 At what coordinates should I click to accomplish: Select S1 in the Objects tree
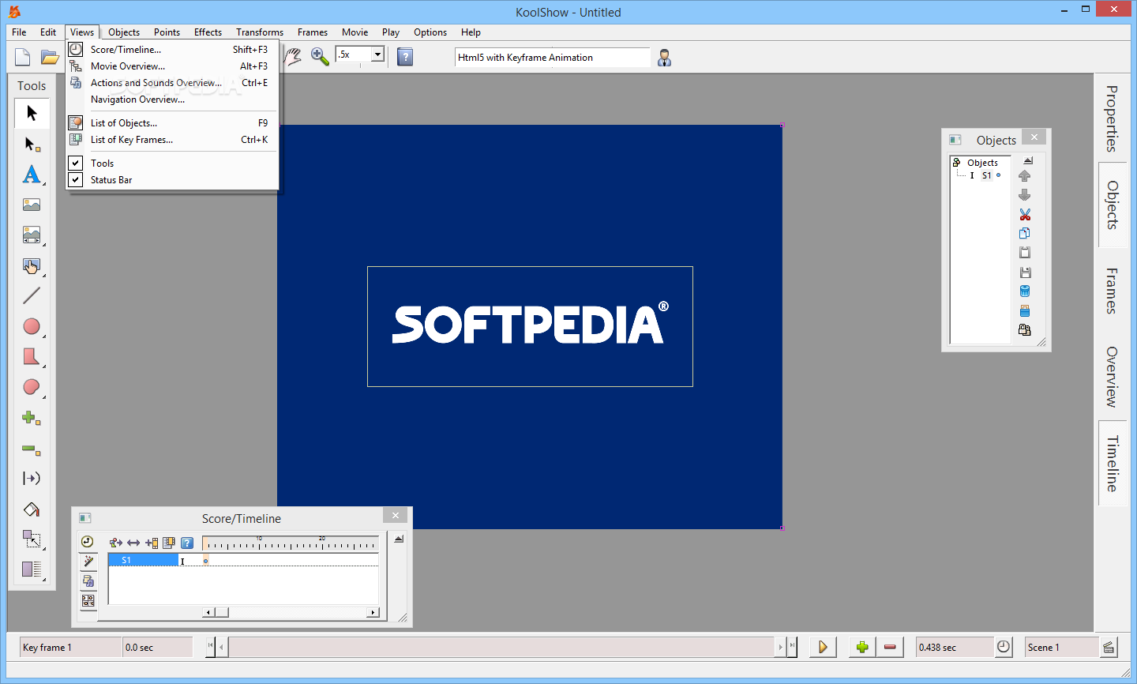987,175
